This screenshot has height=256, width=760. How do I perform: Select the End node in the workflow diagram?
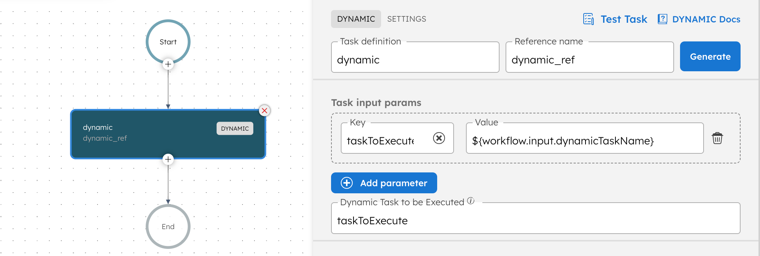[168, 227]
